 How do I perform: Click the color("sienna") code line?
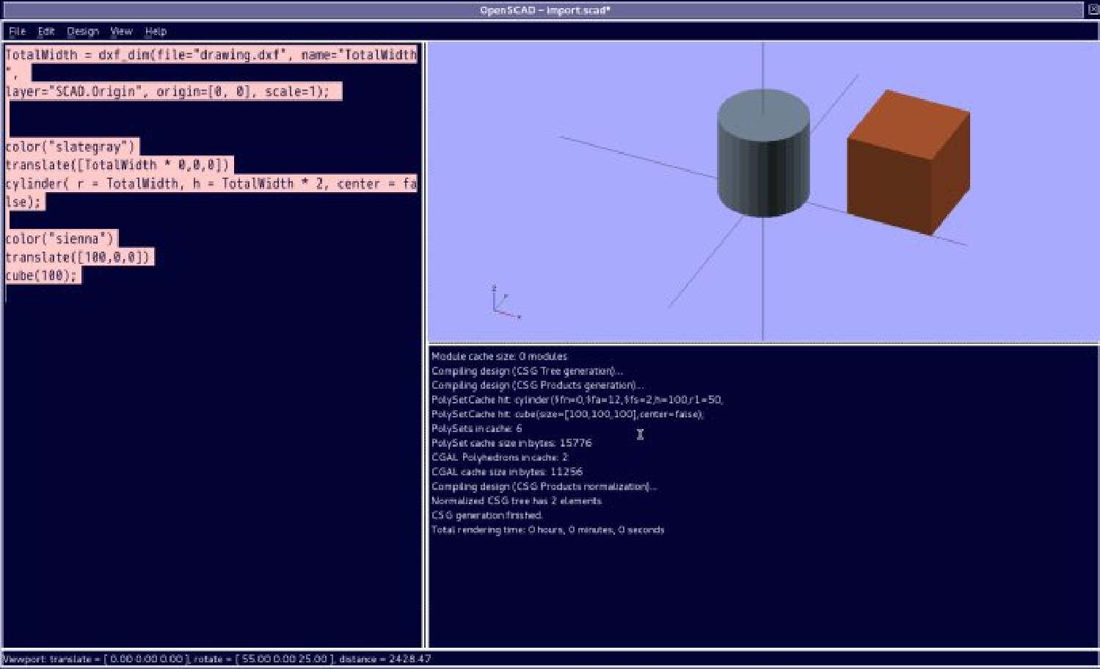pos(60,239)
